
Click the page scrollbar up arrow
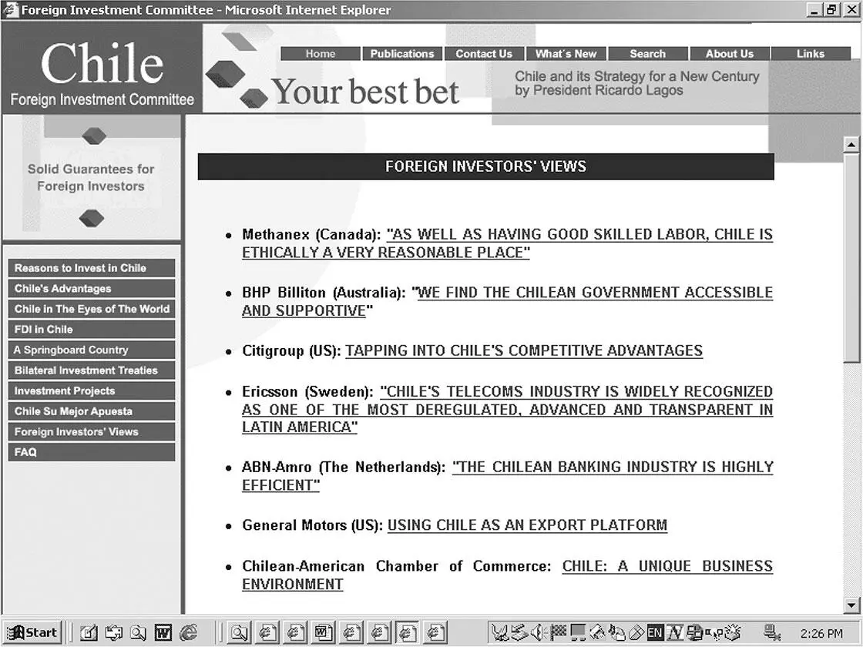point(851,146)
